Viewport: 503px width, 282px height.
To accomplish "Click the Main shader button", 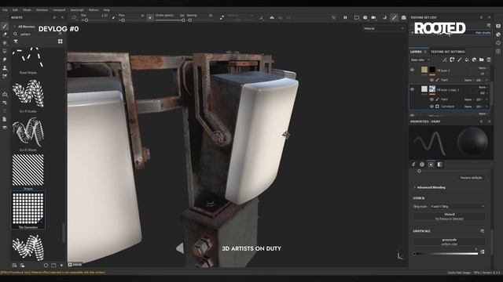I will 483,33.
